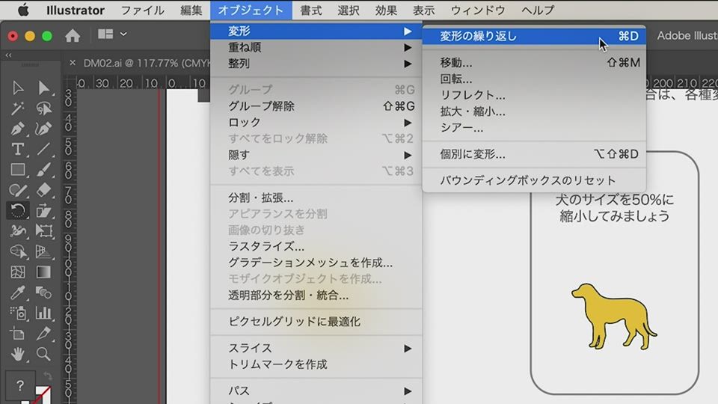Image resolution: width=718 pixels, height=404 pixels.
Task: Pick the Magic Wand tool
Action: point(18,108)
